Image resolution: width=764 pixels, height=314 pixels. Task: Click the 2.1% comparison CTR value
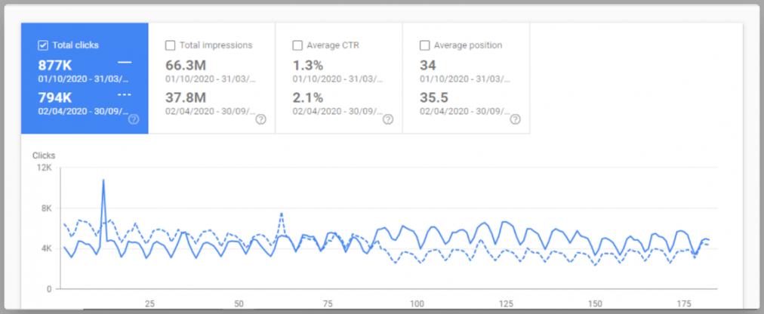[x=307, y=97]
